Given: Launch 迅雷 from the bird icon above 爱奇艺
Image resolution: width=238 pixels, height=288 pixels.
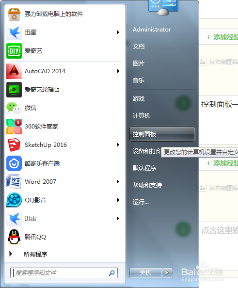Looking at the screenshot, I should (x=14, y=32).
